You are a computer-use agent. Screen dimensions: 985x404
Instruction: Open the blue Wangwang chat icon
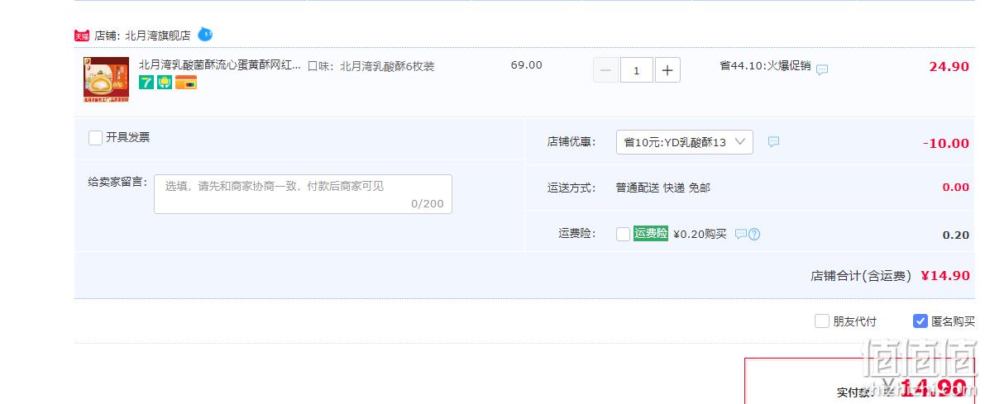pyautogui.click(x=205, y=34)
